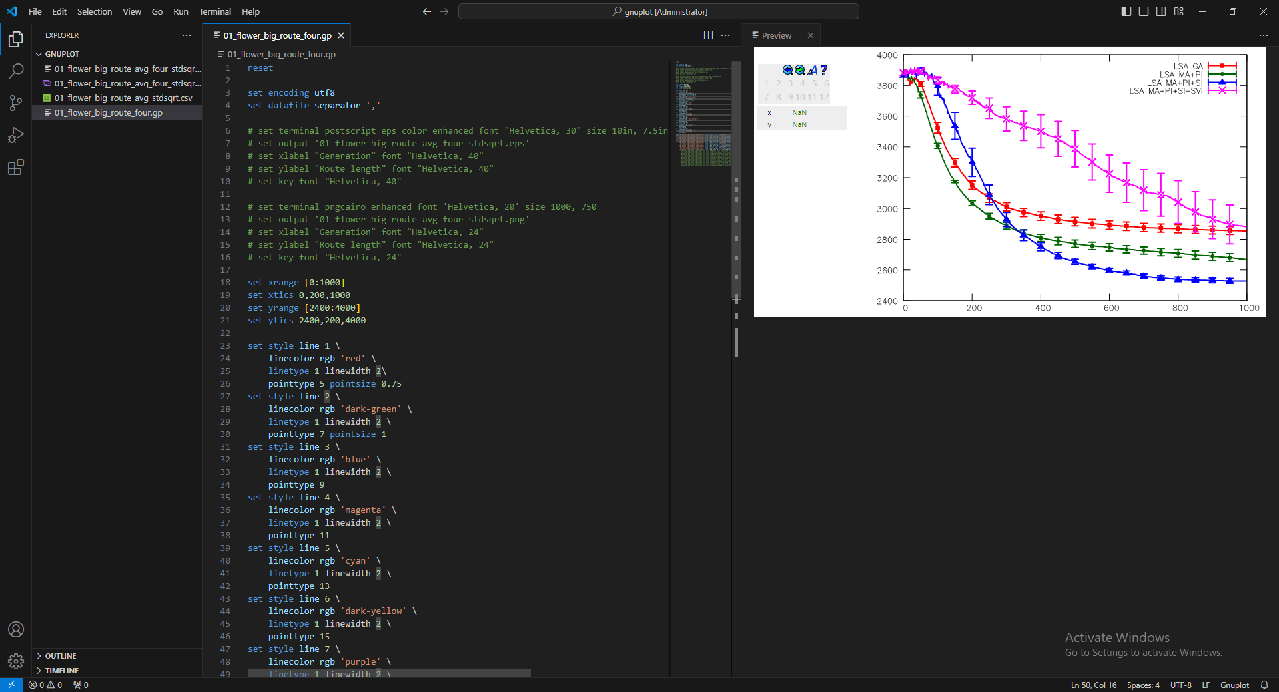
Task: Open the Manage gear icon
Action: (16, 661)
